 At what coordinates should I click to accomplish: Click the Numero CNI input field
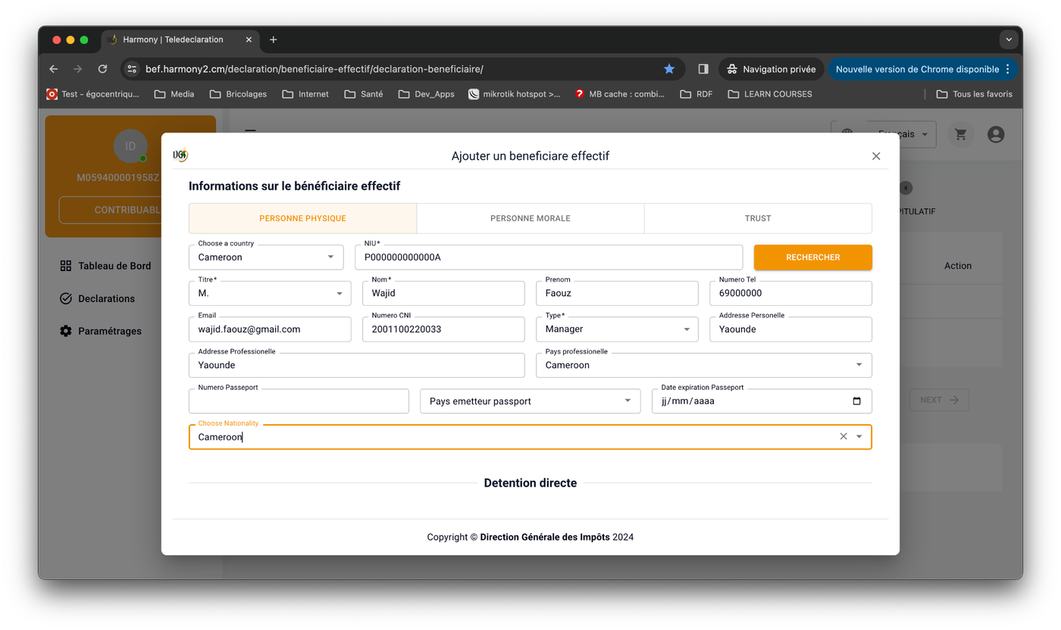(443, 329)
